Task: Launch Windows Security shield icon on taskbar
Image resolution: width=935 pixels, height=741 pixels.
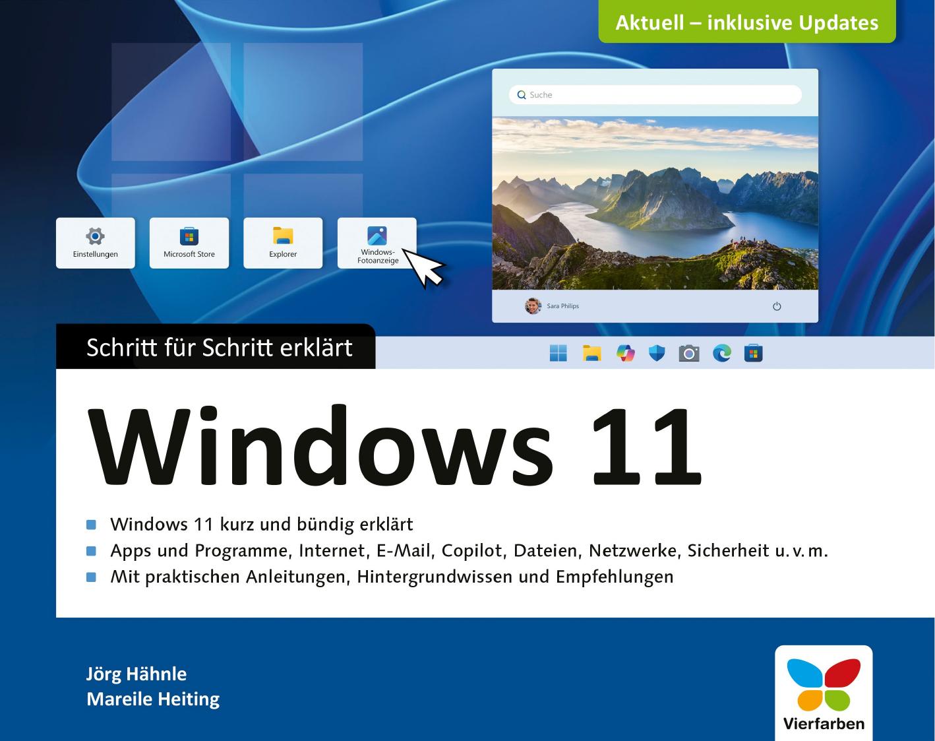Action: [x=658, y=354]
